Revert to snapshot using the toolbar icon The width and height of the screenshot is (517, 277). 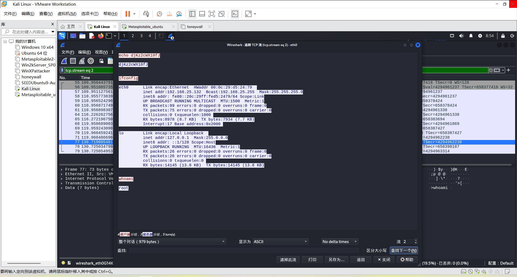pos(169,14)
